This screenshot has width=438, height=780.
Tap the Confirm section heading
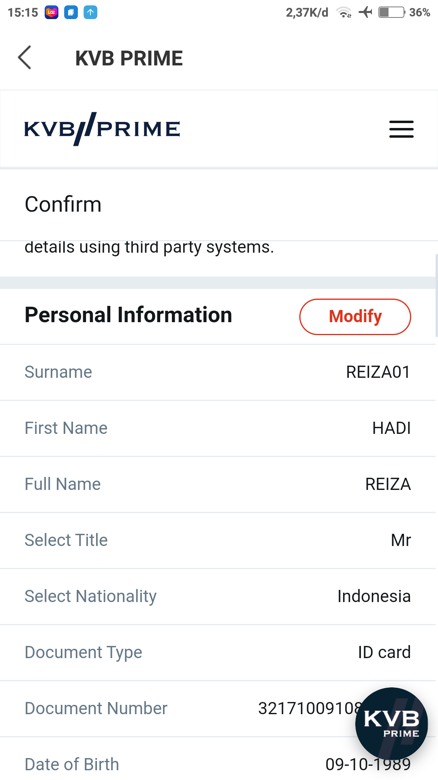click(x=63, y=204)
